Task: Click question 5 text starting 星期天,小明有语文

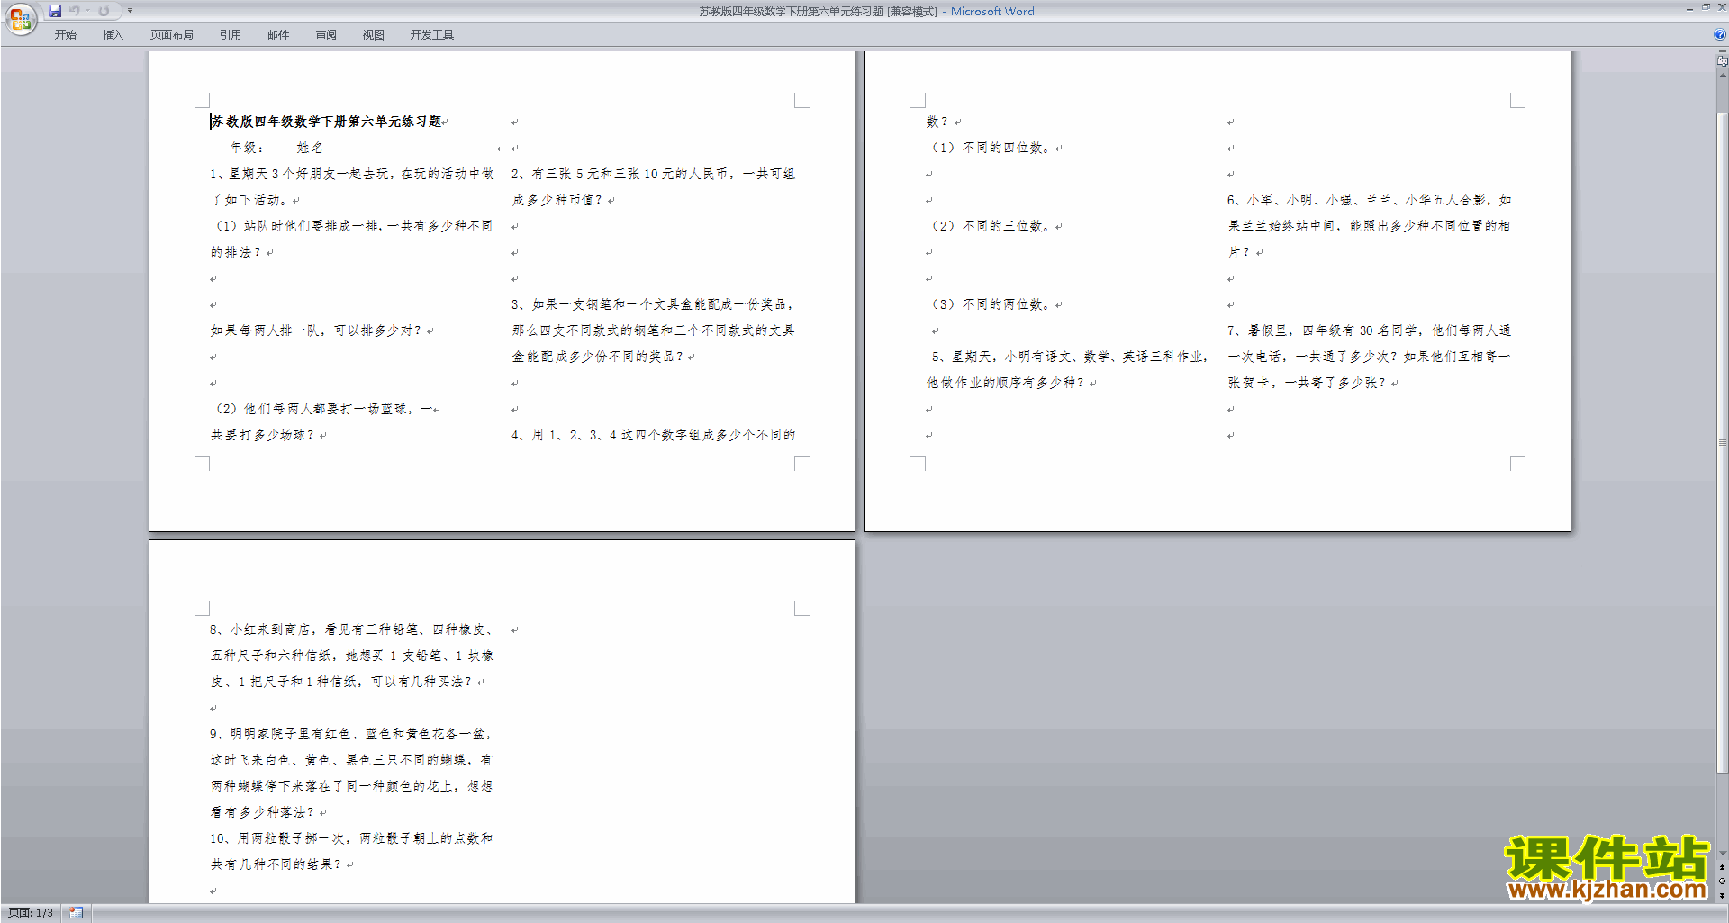Action: pyautogui.click(x=1069, y=369)
